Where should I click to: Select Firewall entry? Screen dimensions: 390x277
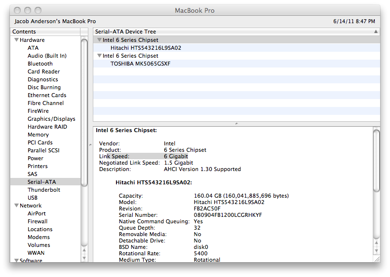pyautogui.click(x=38, y=221)
